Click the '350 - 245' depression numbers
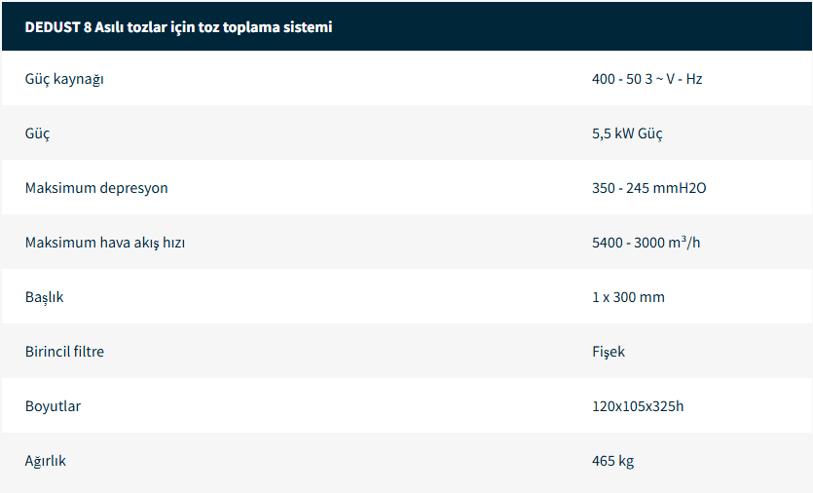The height and width of the screenshot is (493, 813). coord(621,188)
